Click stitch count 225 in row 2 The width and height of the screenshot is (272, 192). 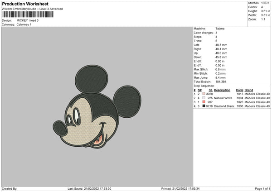pyautogui.click(x=210, y=98)
